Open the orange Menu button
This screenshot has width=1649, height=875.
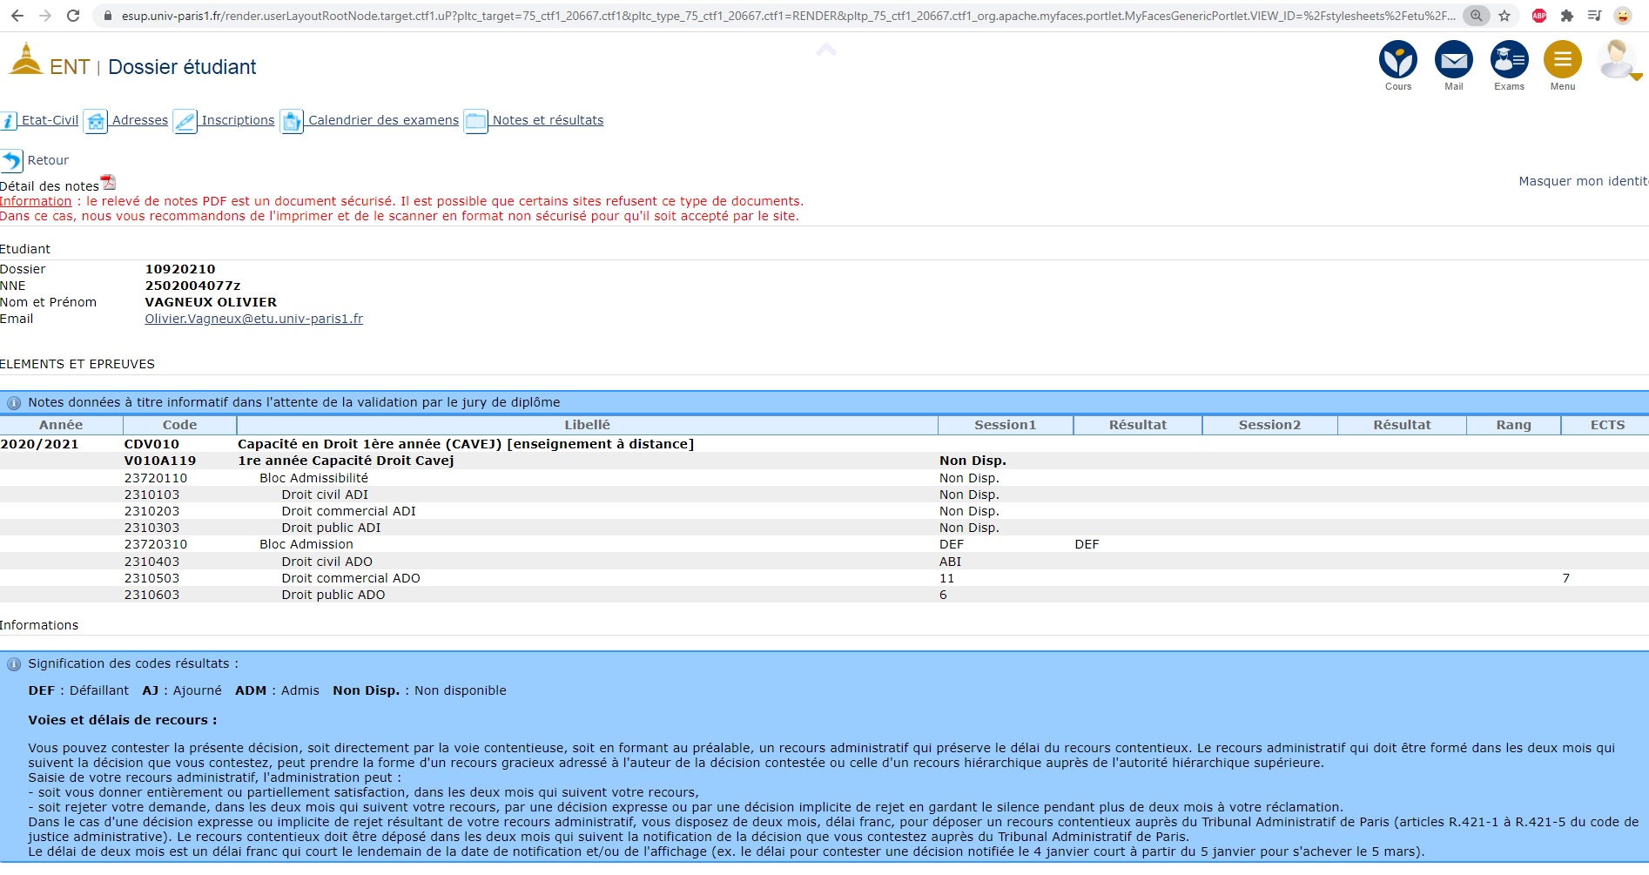1562,60
